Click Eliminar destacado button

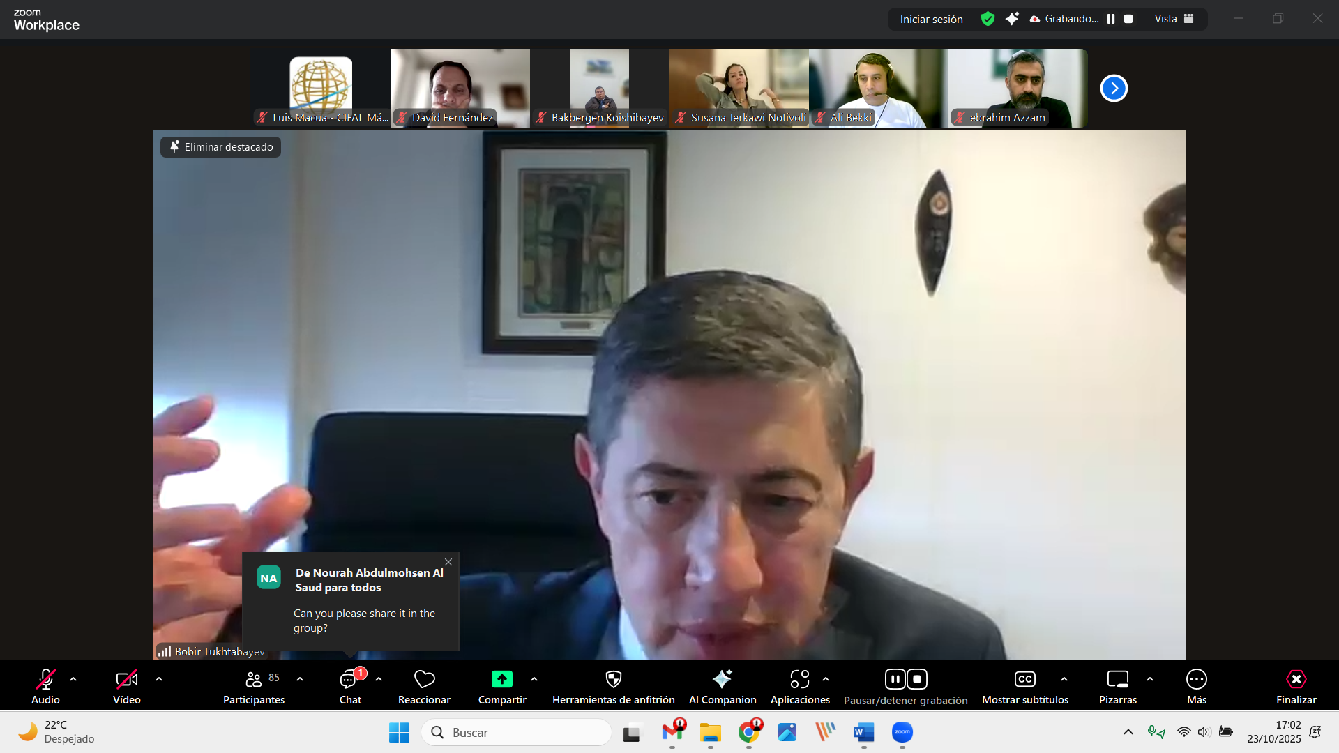click(221, 147)
